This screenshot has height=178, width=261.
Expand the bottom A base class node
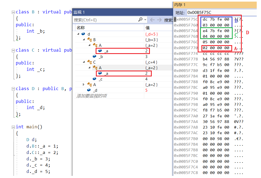tap(84, 84)
